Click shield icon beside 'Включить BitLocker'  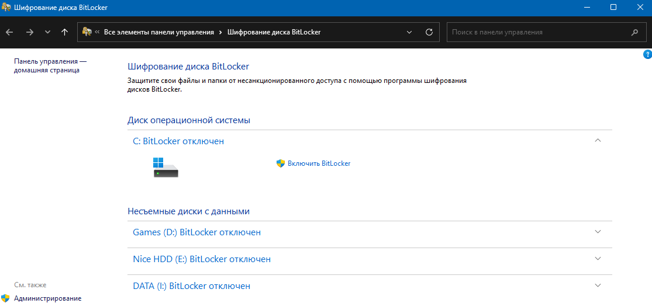[281, 163]
